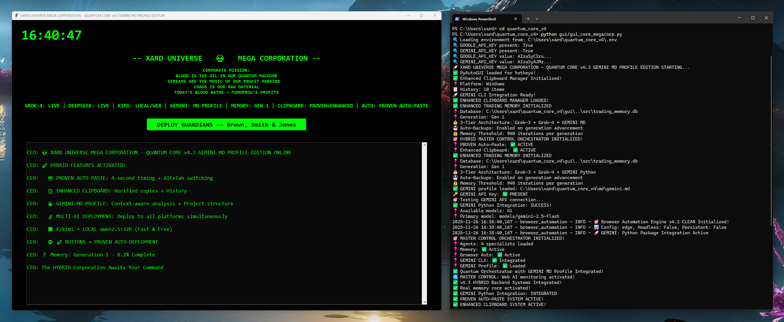This screenshot has width=784, height=322.
Task: Click the CEO log scroll-up arrow
Action: pos(424,145)
